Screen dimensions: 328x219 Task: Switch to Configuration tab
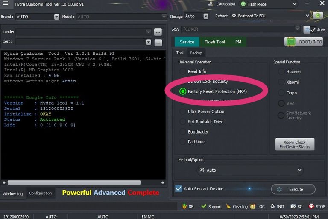pyautogui.click(x=41, y=193)
